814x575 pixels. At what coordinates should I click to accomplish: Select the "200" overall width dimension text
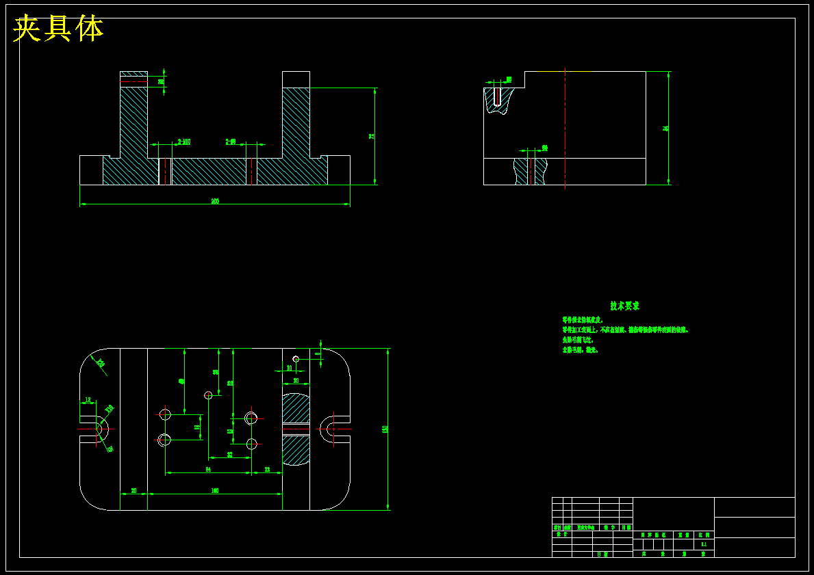215,201
